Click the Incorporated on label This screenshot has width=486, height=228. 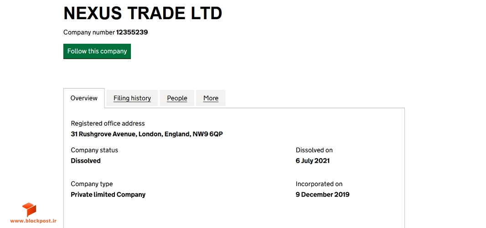tap(319, 184)
